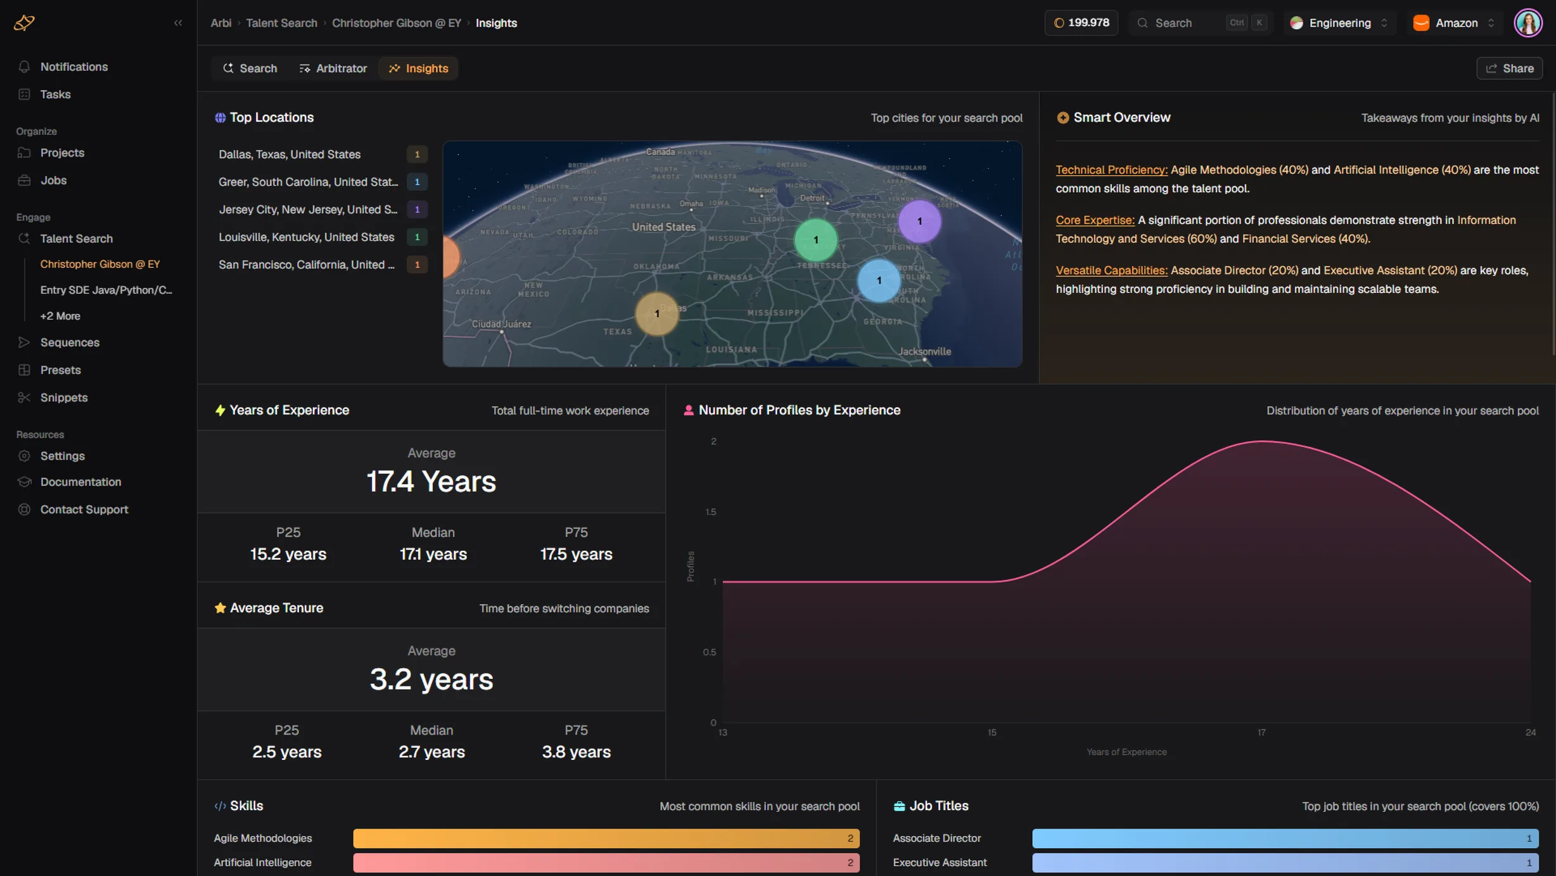Open Snippets in the sidebar
Image resolution: width=1556 pixels, height=876 pixels.
coord(63,398)
